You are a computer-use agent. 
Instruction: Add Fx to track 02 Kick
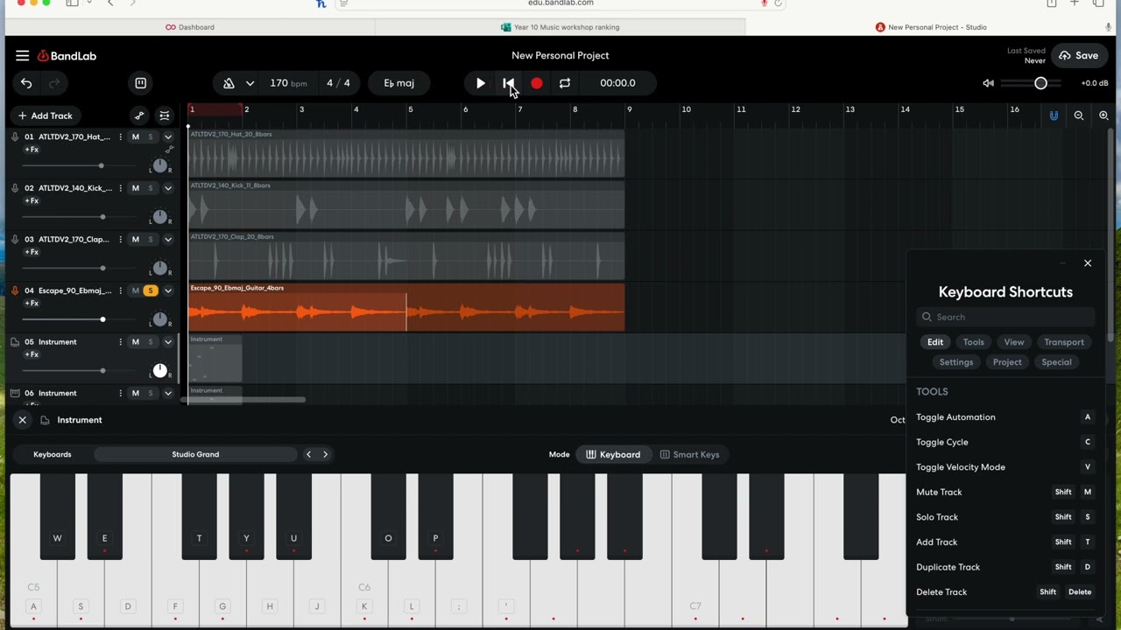(32, 201)
